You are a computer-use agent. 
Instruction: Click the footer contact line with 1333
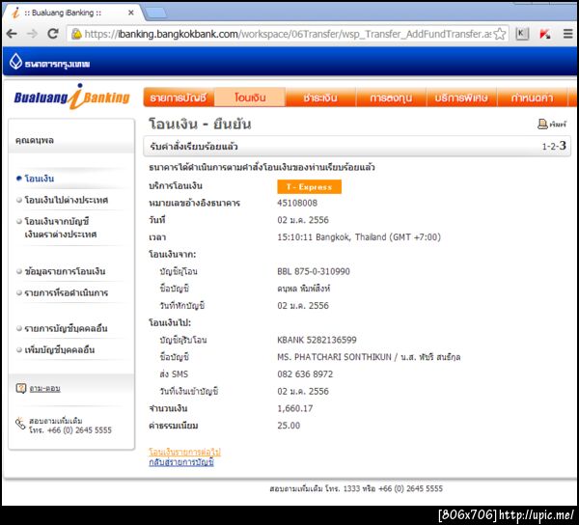[x=356, y=489]
